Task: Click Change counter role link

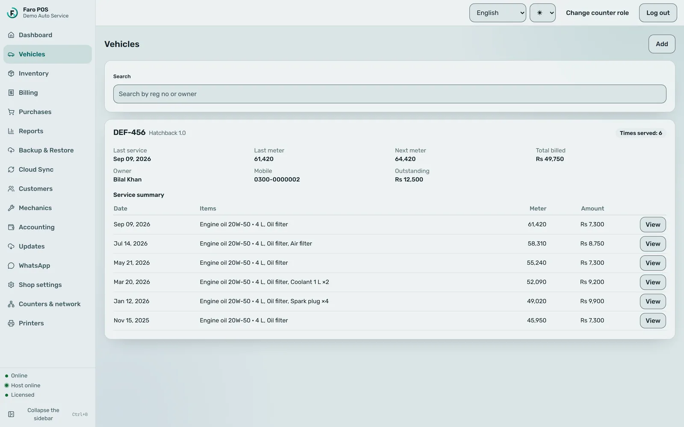Action: 597,13
